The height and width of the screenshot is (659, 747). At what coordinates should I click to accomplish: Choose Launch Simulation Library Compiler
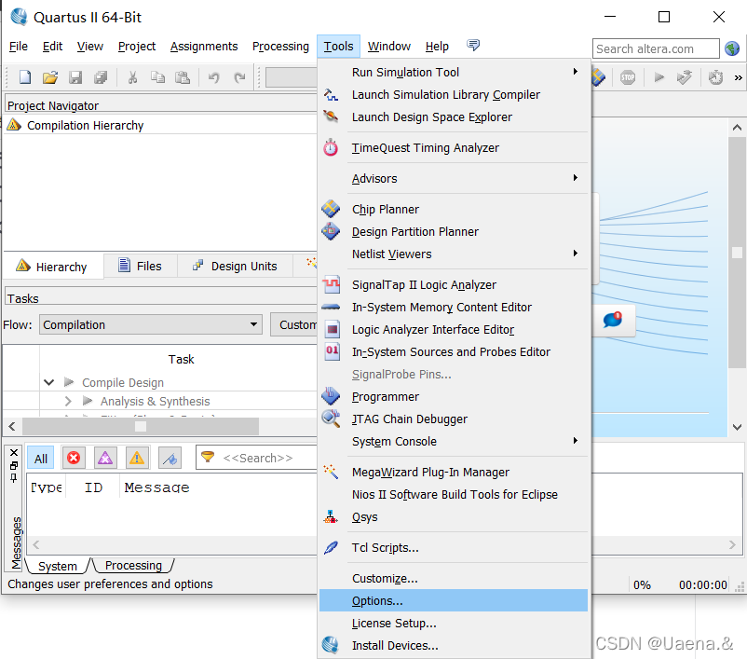pyautogui.click(x=453, y=95)
